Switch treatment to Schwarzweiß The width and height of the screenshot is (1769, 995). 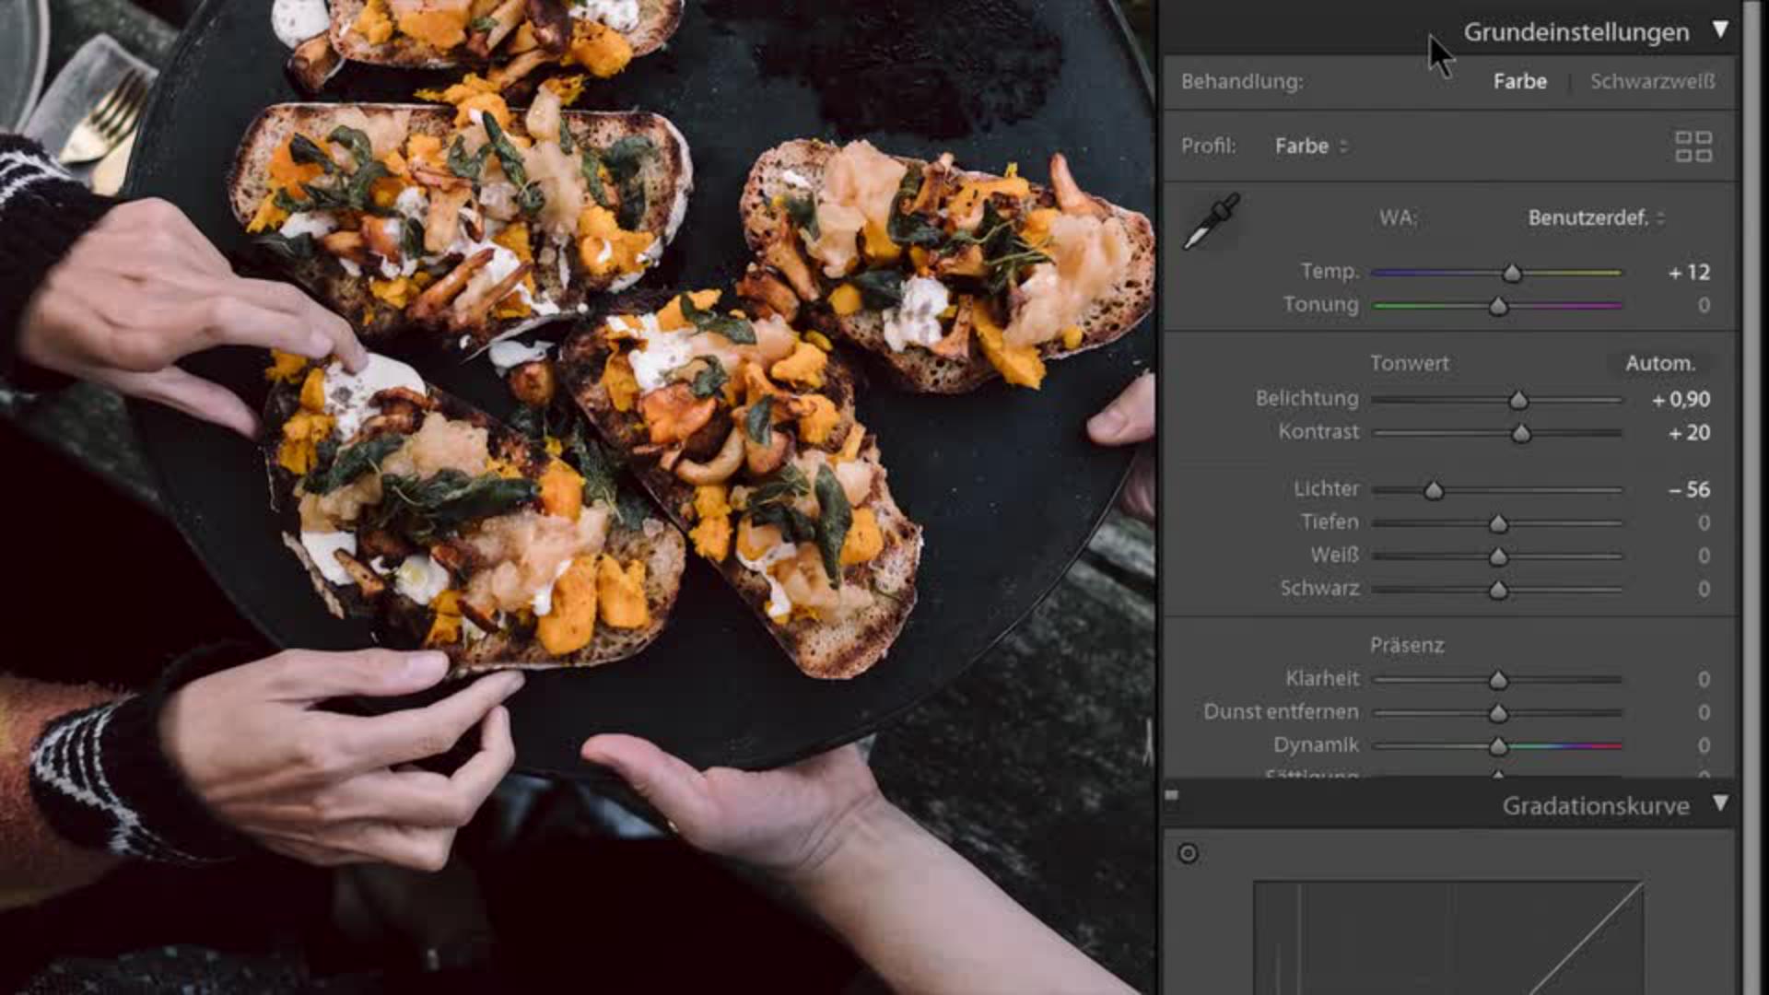[x=1652, y=81]
